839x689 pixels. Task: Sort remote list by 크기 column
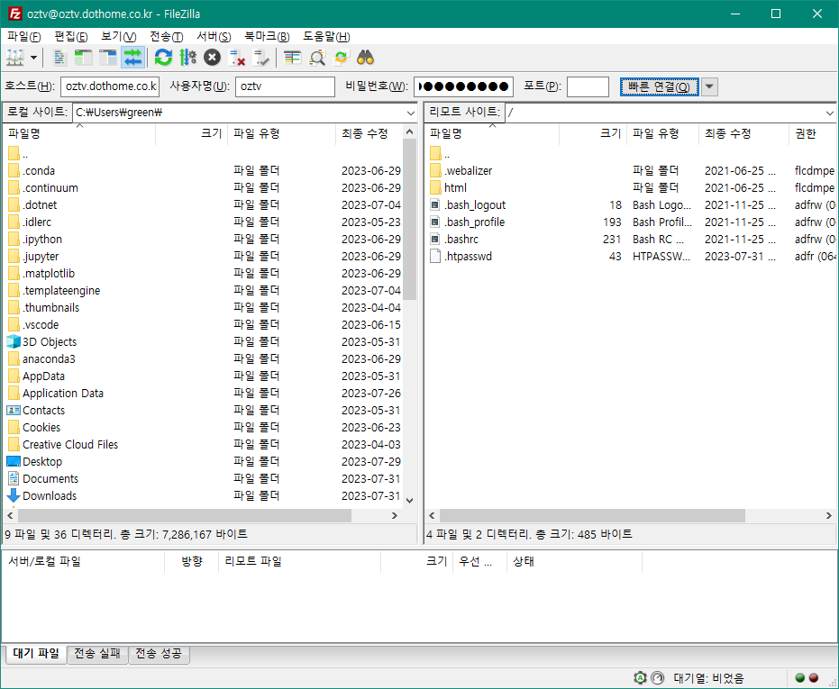tap(593, 133)
